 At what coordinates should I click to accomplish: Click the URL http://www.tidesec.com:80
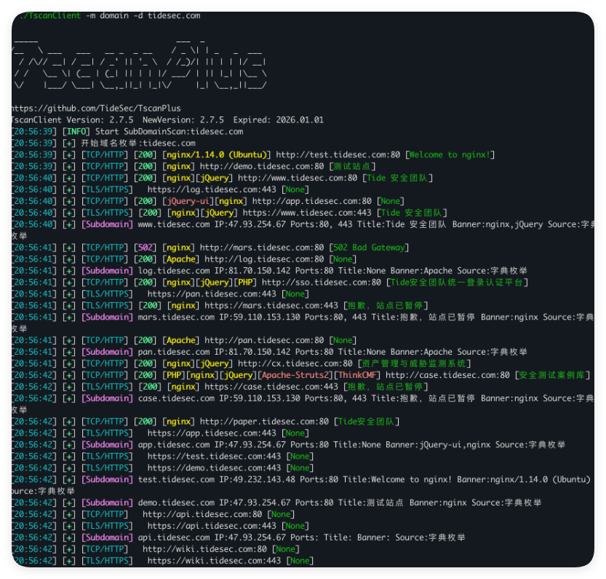click(298, 178)
